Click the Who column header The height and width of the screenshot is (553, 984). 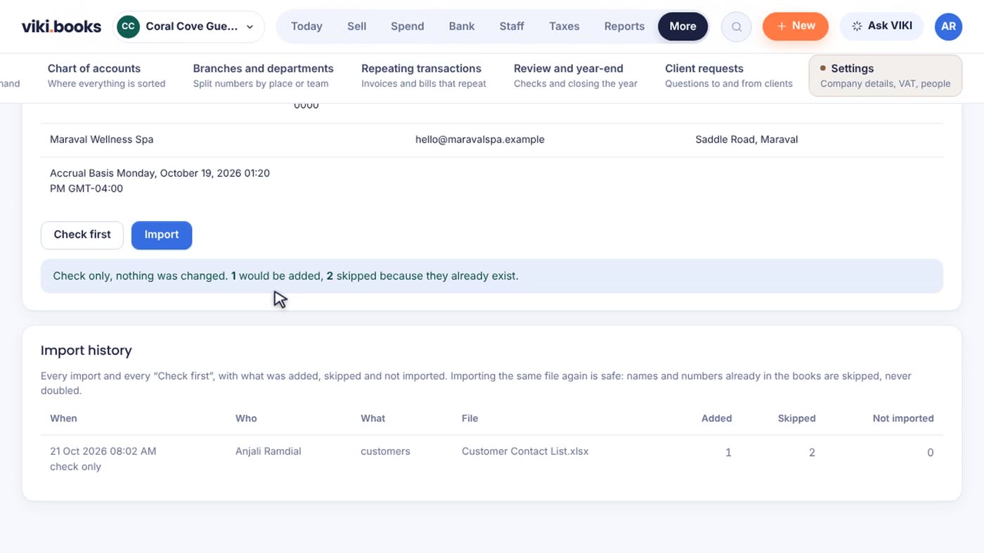246,418
